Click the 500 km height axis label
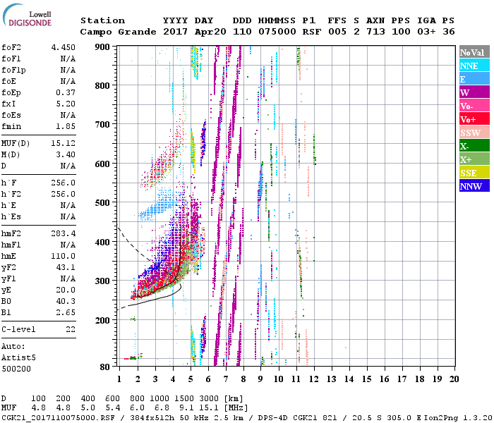The height and width of the screenshot is (423, 494). [x=102, y=203]
